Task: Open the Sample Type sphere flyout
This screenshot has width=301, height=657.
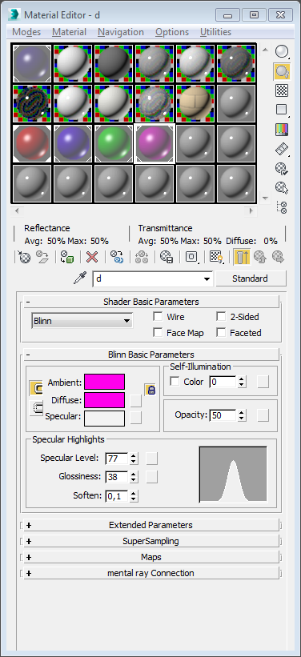Action: 282,52
